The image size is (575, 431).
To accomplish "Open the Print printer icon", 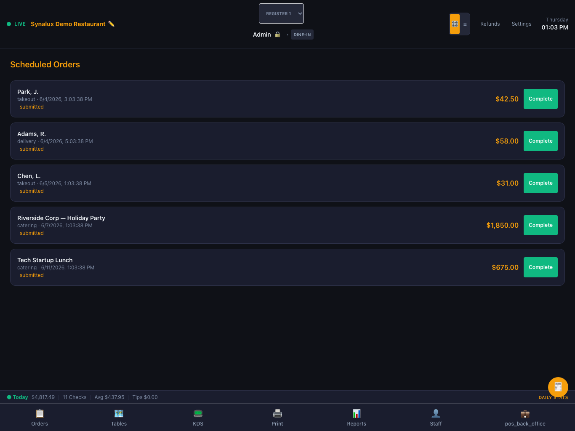I will coord(277,413).
